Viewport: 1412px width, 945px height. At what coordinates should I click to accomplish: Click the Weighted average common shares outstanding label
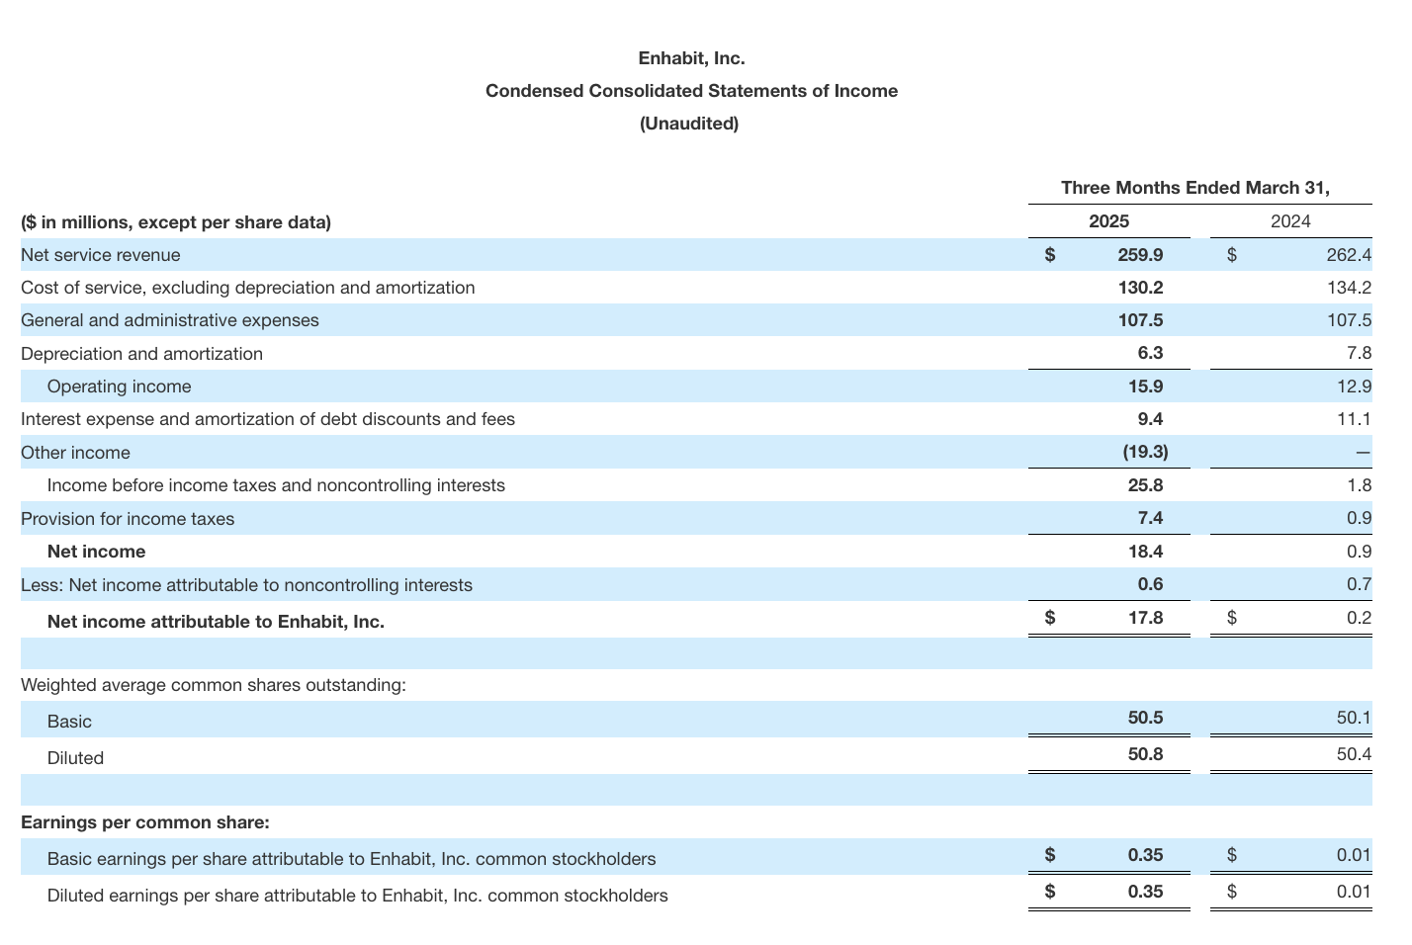point(214,685)
